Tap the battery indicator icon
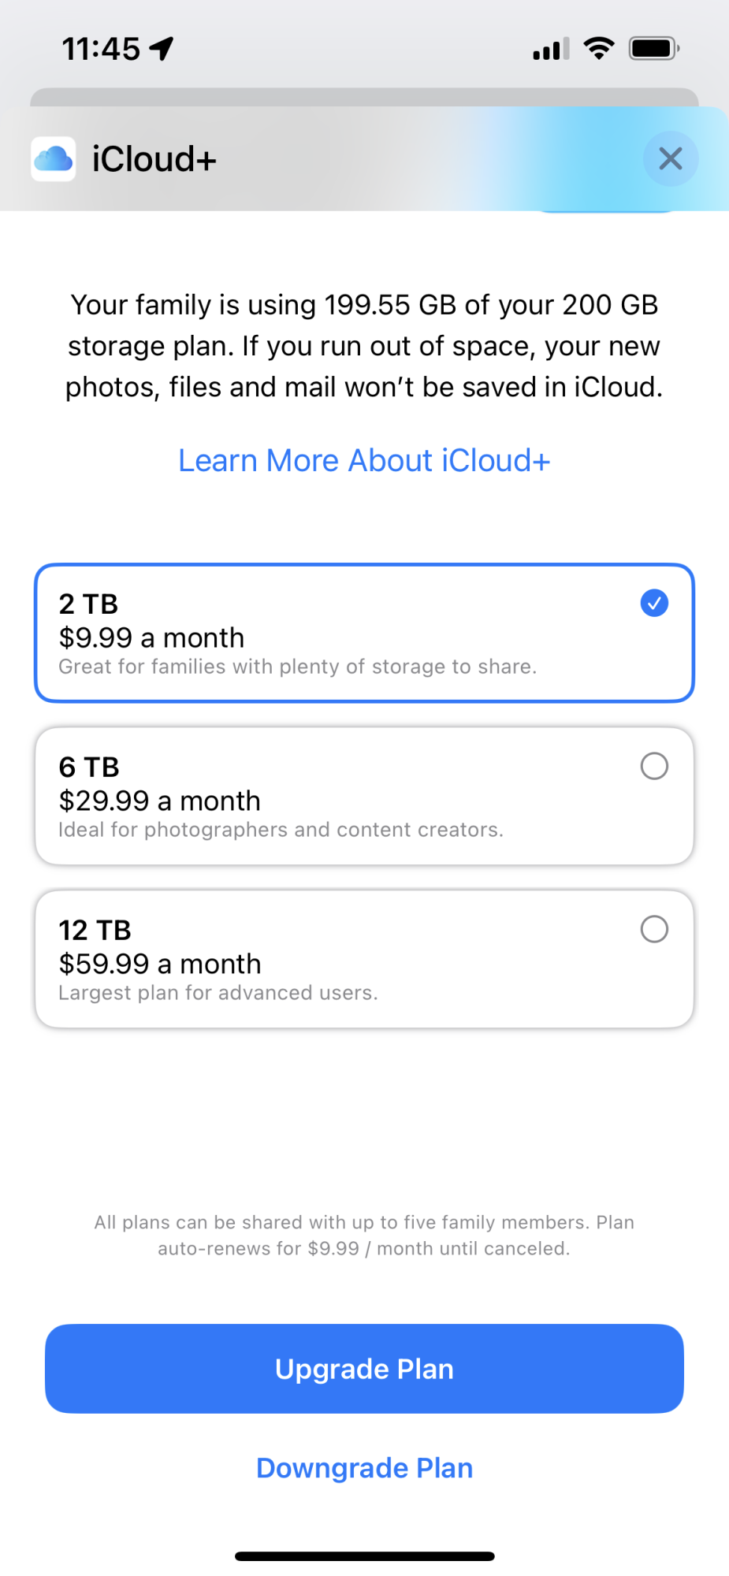 654,48
